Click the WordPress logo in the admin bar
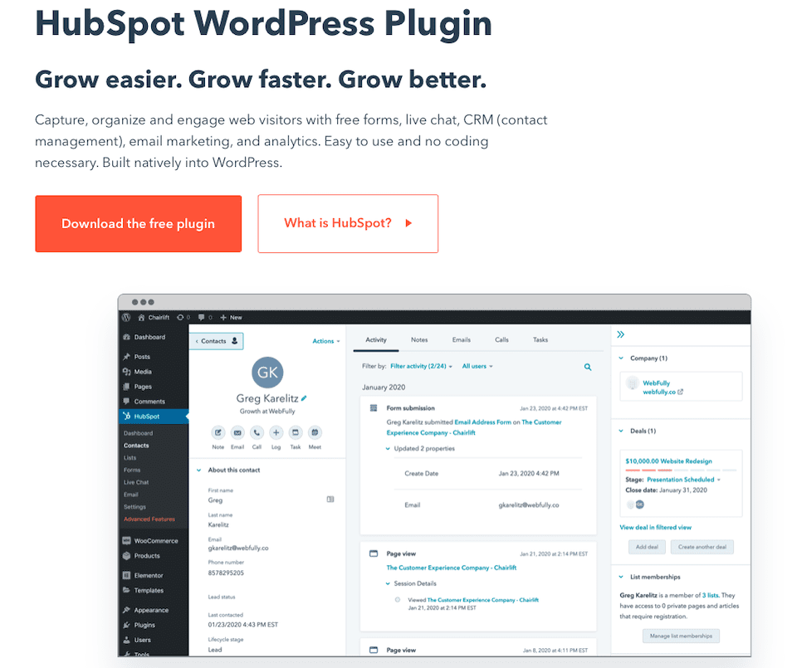 coord(125,317)
